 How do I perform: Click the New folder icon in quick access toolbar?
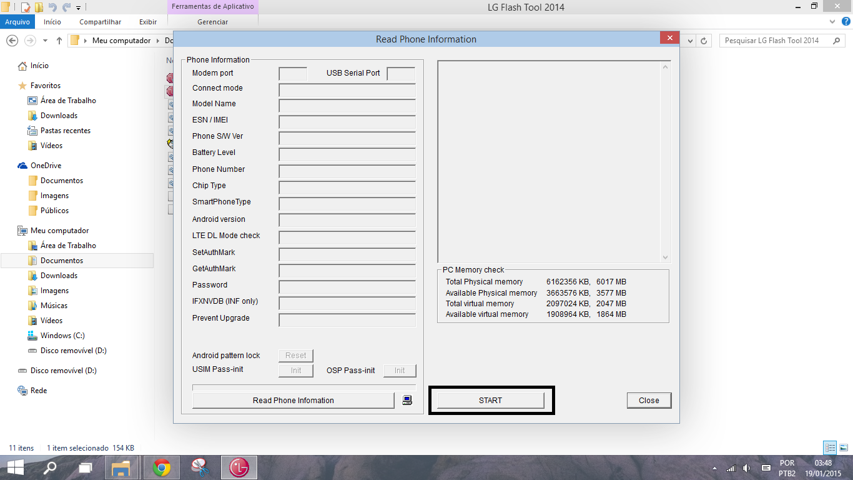[39, 7]
